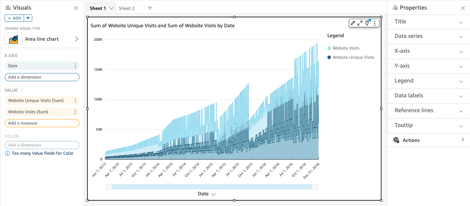Click the Properties panel icon
The width and height of the screenshot is (470, 206).
tap(395, 7)
